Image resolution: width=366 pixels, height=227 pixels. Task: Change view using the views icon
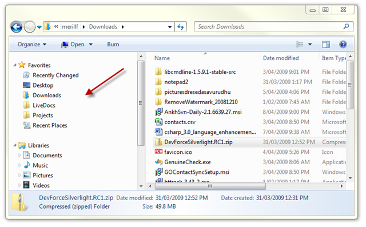point(300,44)
